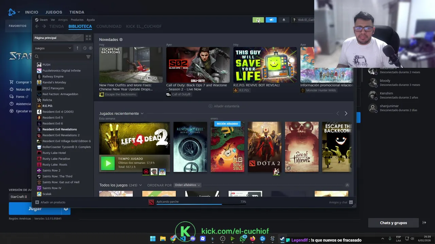Open Call of Duty Season 2 news card

point(198,65)
